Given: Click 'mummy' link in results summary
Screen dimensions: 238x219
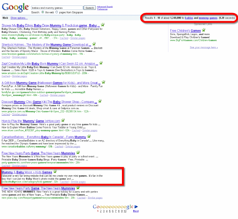Looking at the screenshot, I should click(x=204, y=18).
